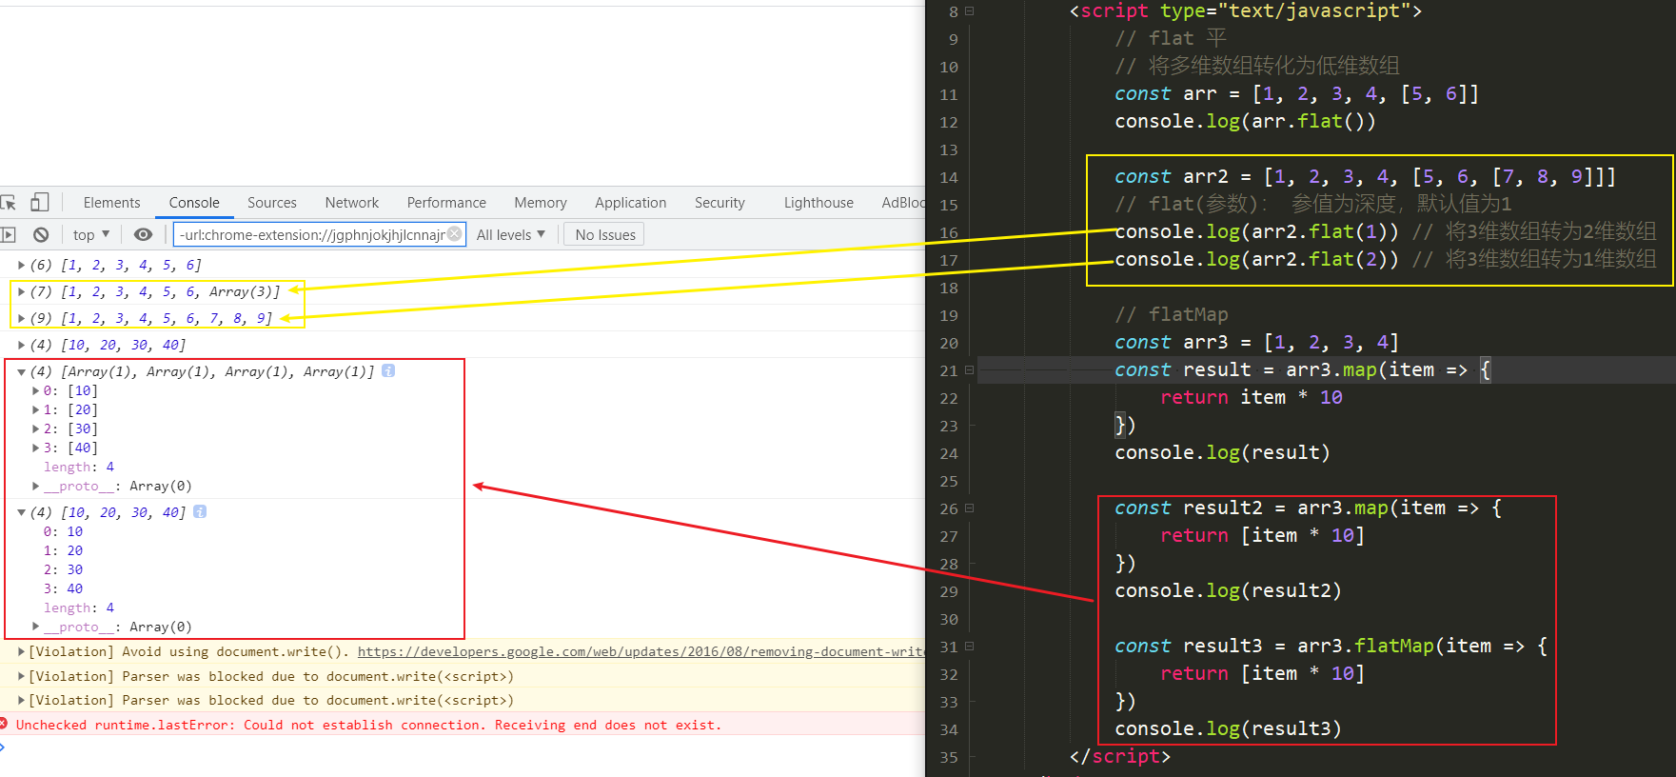The height and width of the screenshot is (777, 1676).
Task: Expand the (7) array with Array(3)
Action: 21,291
